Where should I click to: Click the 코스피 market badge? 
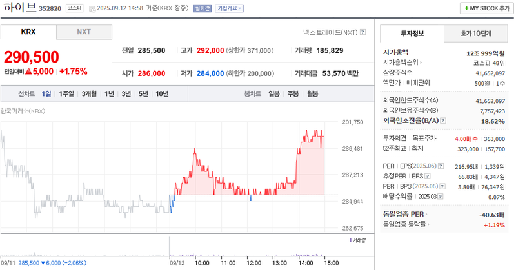74,8
